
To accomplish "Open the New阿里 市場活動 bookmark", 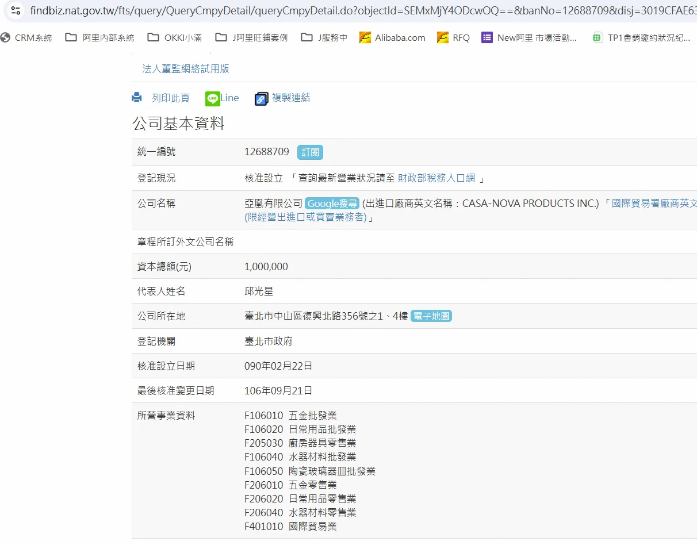I will (529, 37).
